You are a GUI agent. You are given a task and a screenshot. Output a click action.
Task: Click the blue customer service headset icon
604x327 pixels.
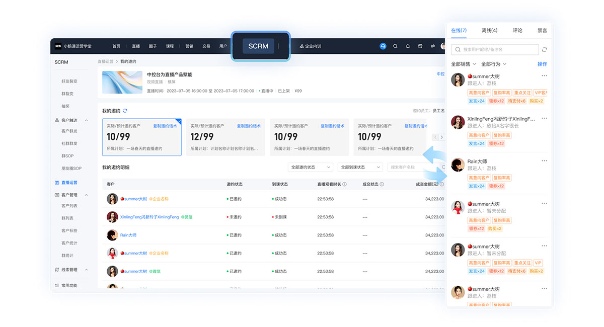click(383, 46)
